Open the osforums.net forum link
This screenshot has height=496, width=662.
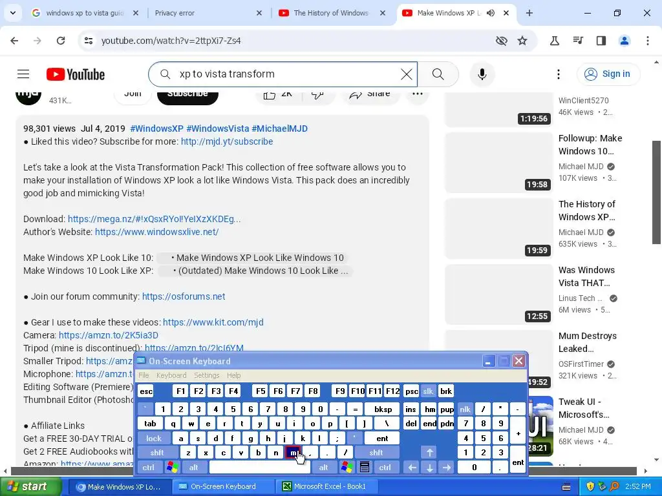click(x=184, y=296)
